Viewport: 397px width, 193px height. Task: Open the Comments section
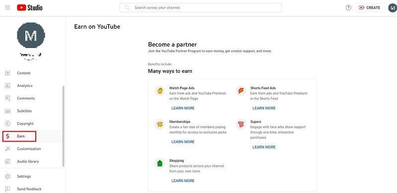(26, 98)
